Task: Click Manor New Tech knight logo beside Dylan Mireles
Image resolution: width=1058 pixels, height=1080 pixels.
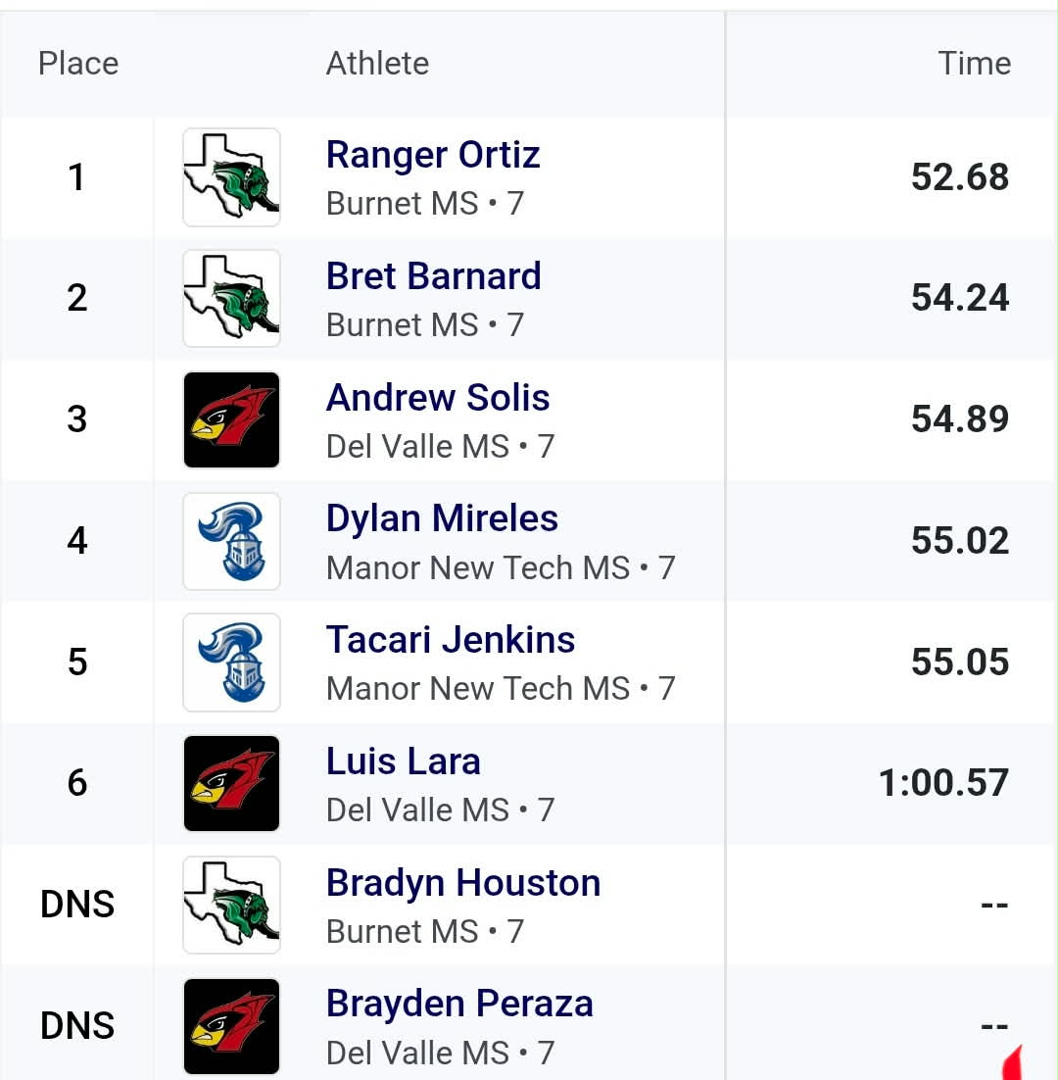Action: pos(232,541)
